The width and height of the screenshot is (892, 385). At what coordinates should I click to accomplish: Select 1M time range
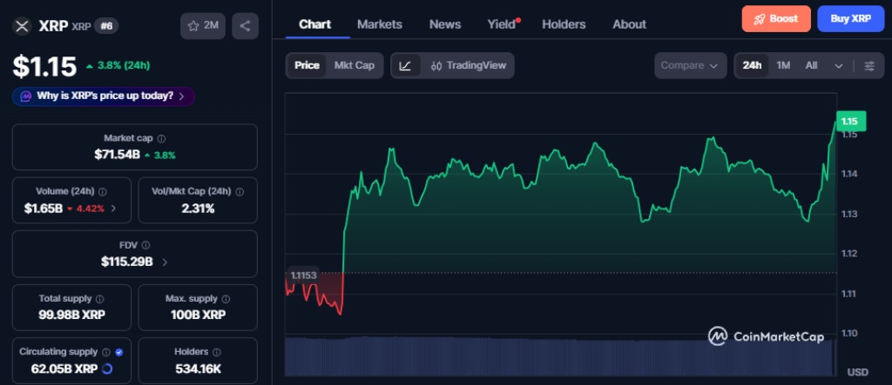[x=783, y=66]
